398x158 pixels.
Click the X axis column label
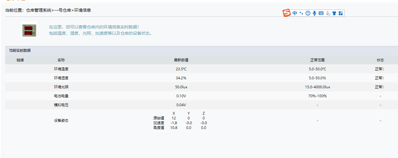[x=174, y=113]
